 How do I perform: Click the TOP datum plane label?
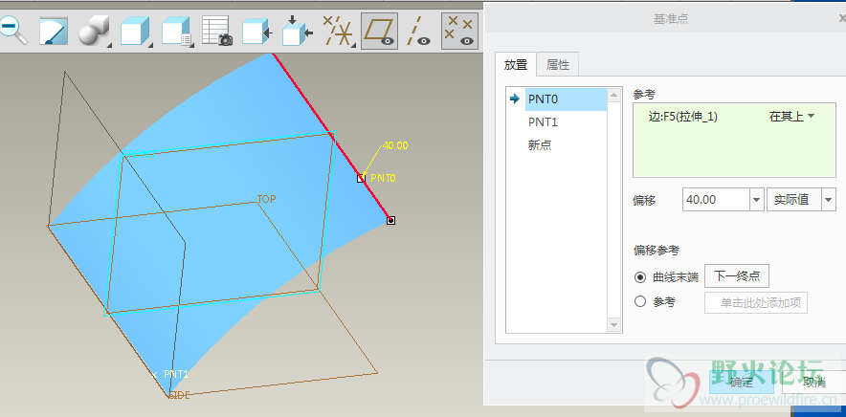[x=267, y=199]
